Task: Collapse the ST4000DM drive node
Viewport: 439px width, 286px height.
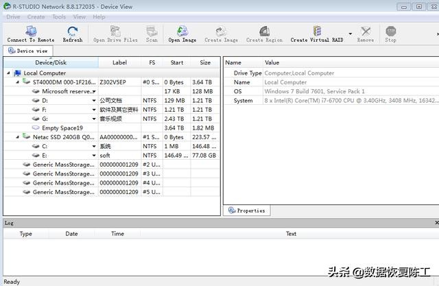Action: tap(18, 82)
